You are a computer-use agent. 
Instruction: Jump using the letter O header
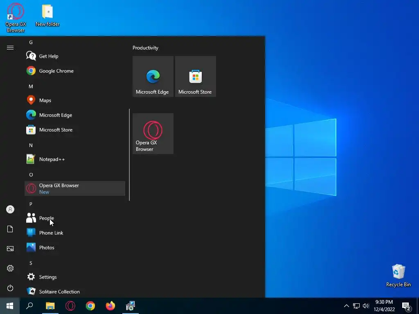tap(31, 175)
